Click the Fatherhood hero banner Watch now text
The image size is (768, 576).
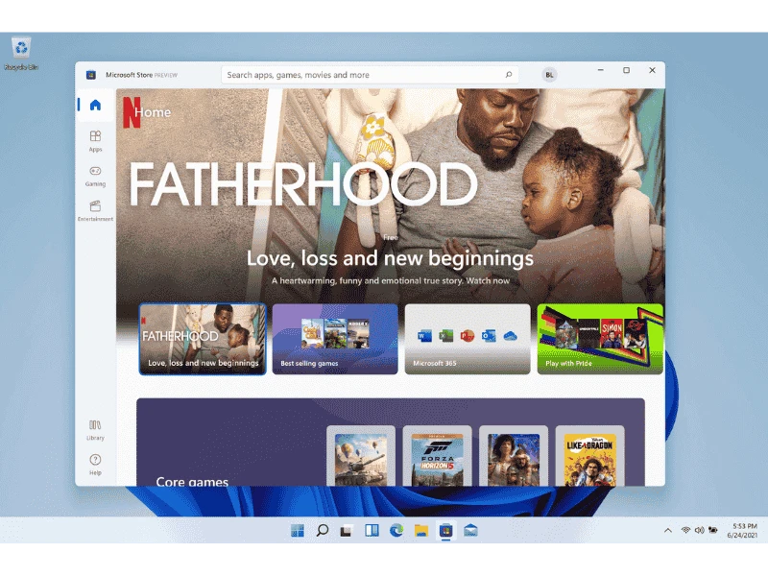pos(488,280)
